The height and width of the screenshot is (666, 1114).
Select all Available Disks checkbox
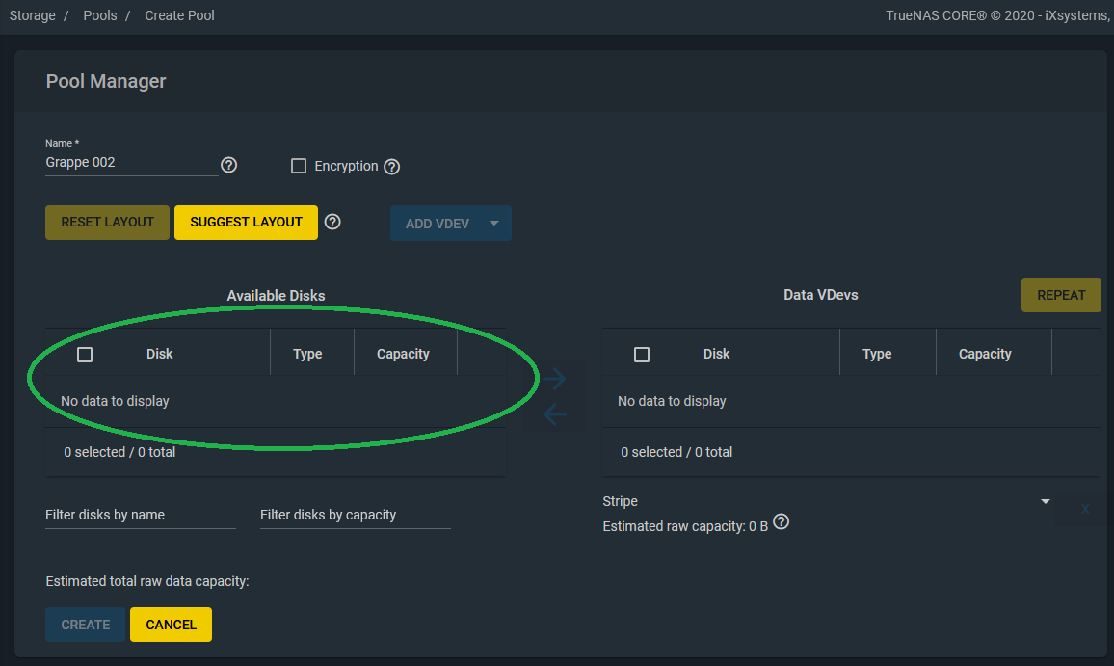pyautogui.click(x=85, y=354)
